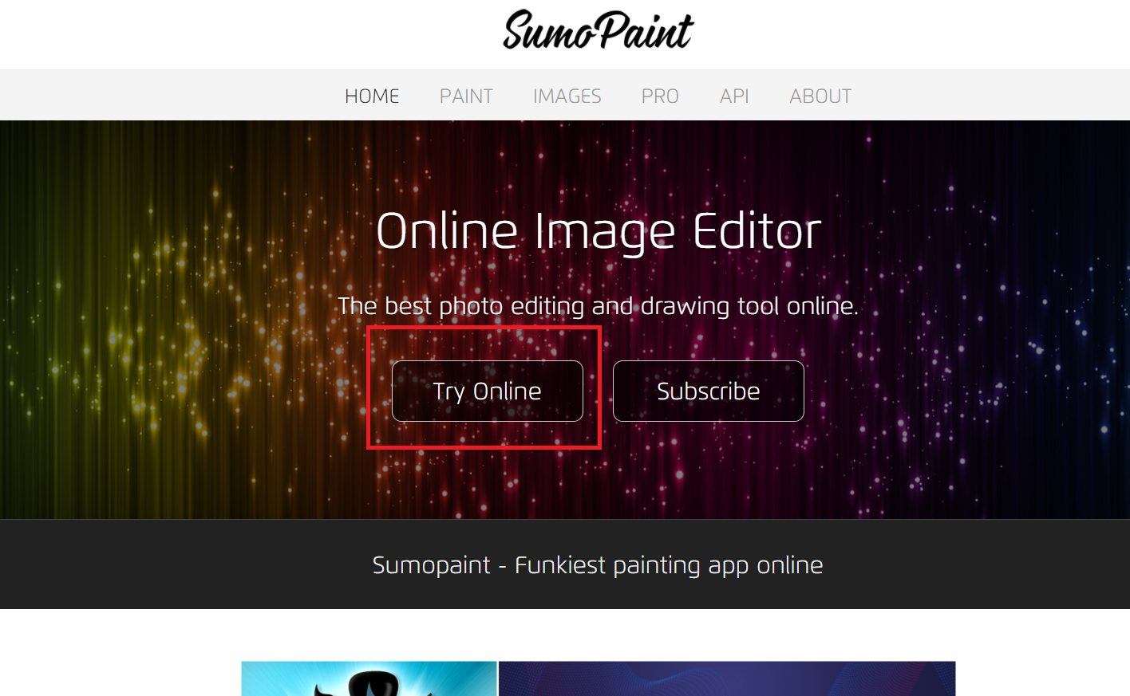
Task: Open the HOME navigation item
Action: 372,96
